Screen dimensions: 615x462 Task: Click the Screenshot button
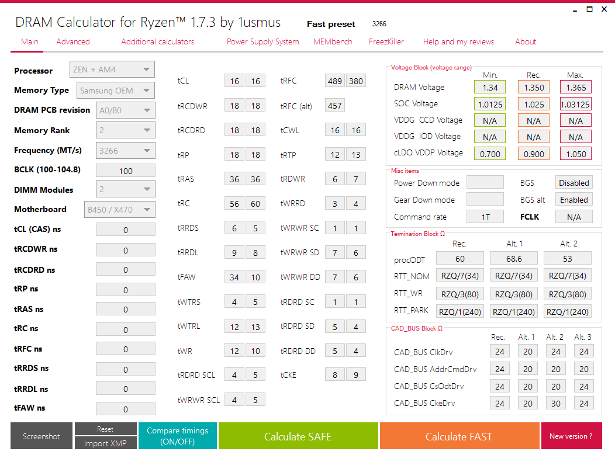(x=41, y=436)
